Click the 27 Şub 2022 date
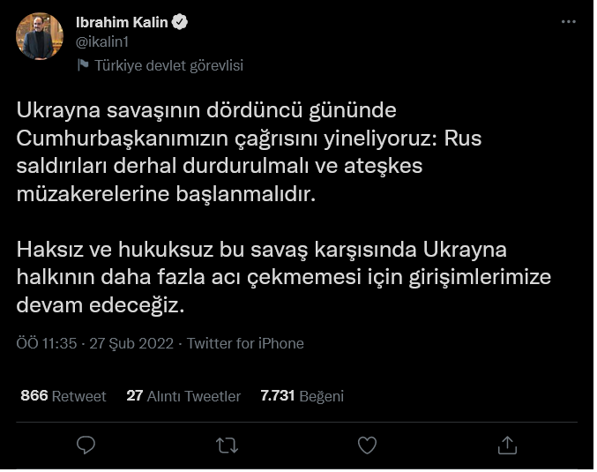This screenshot has width=597, height=472. tap(131, 343)
